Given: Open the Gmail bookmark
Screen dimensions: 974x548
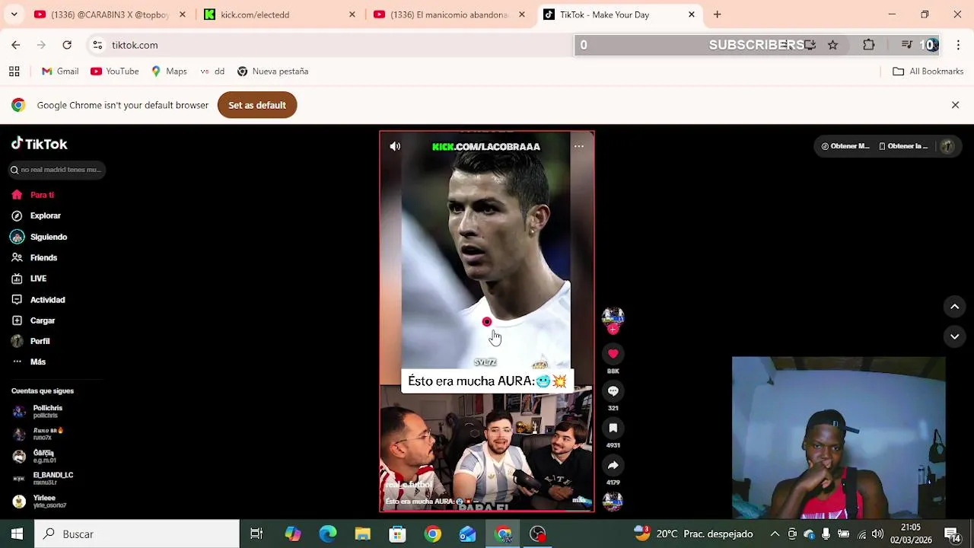Looking at the screenshot, I should pos(60,72).
